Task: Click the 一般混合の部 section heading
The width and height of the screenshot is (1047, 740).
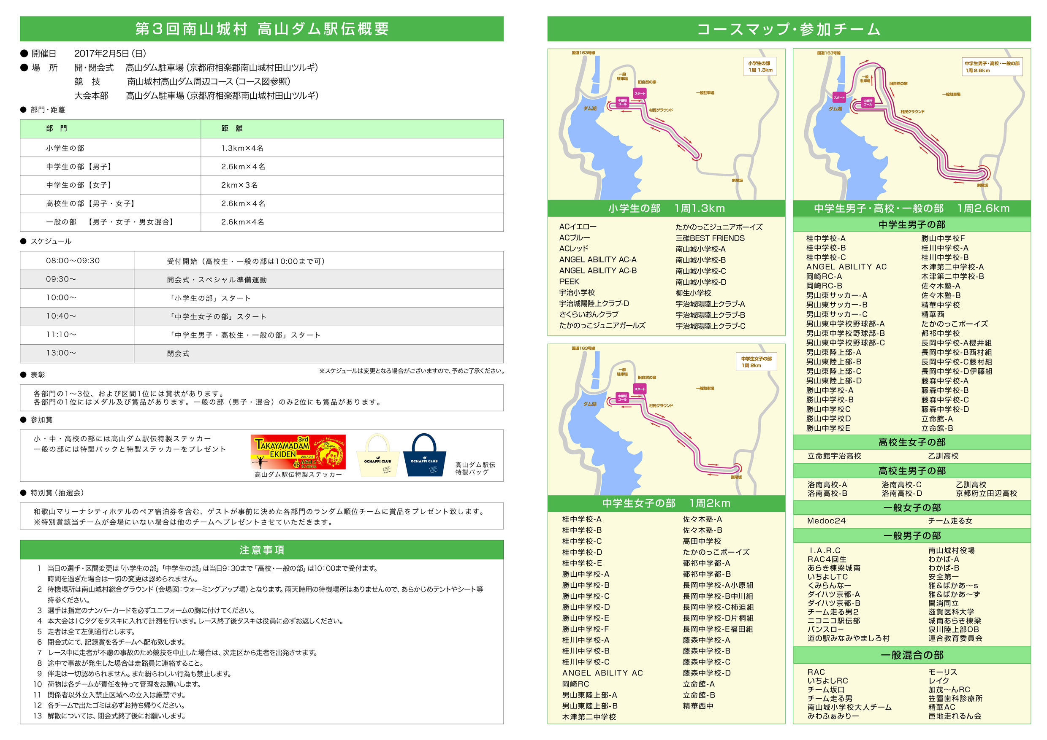Action: (911, 655)
